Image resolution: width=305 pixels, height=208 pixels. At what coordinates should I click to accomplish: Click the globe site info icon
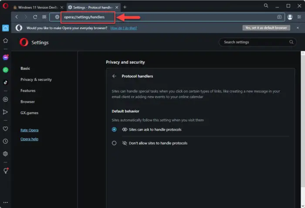point(57,17)
